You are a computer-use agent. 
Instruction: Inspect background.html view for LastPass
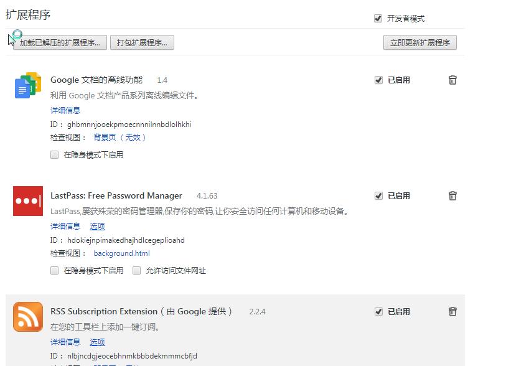(121, 253)
